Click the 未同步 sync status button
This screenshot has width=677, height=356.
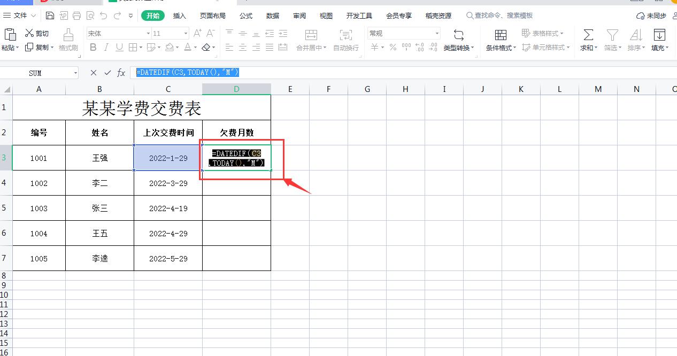(651, 16)
